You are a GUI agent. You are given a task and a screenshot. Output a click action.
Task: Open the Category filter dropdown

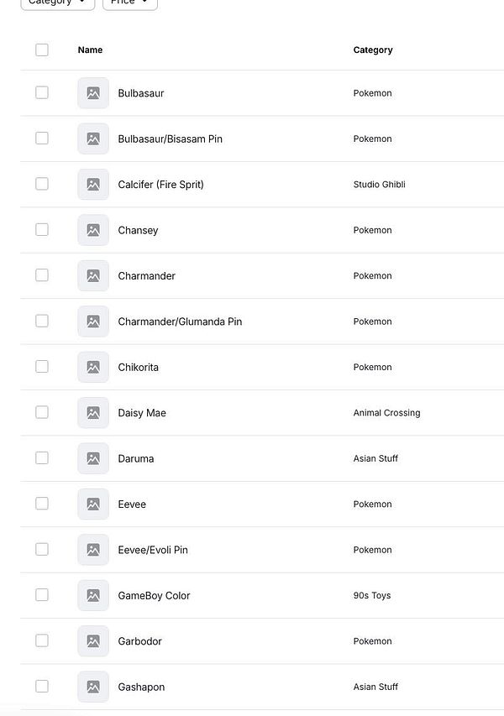tap(57, 3)
